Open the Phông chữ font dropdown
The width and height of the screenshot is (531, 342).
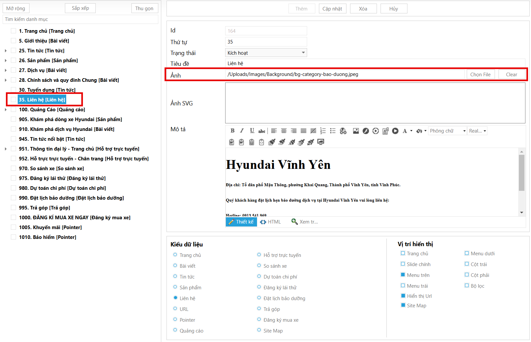click(x=447, y=131)
